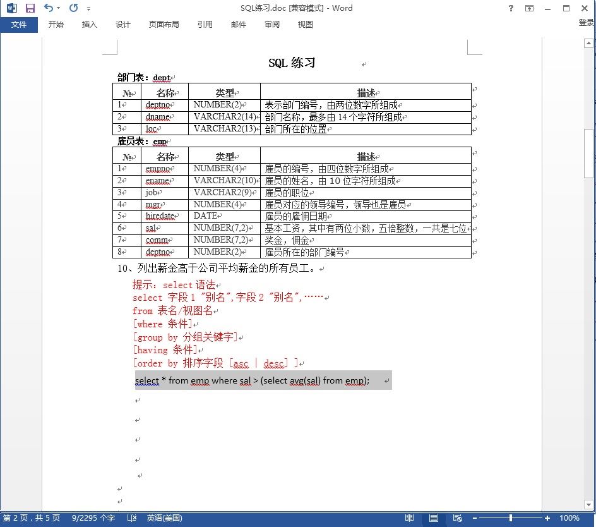The image size is (596, 527).
Task: Click the empno cell in emp table
Action: pos(165,169)
